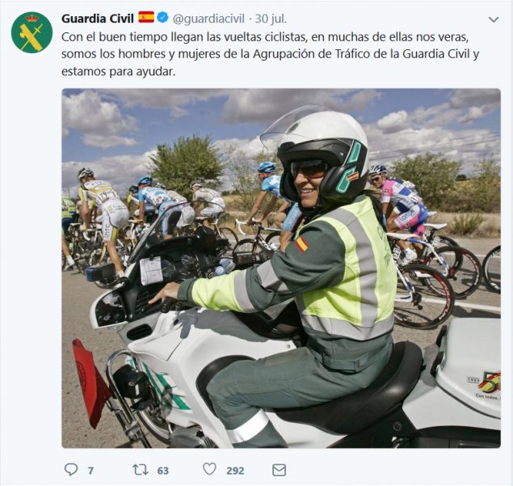Send tweet via the envelope message icon
The width and height of the screenshot is (513, 486).
[279, 470]
